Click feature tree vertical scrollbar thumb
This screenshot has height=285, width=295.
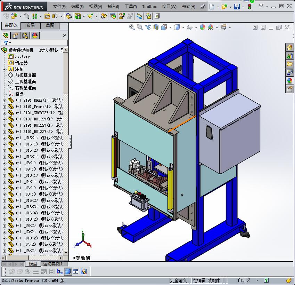66,73
